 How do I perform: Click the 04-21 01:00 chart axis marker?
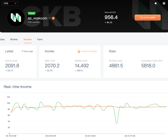130,136
